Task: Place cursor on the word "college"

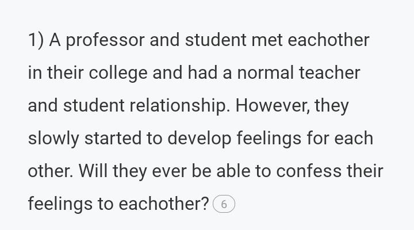Action: pos(118,74)
